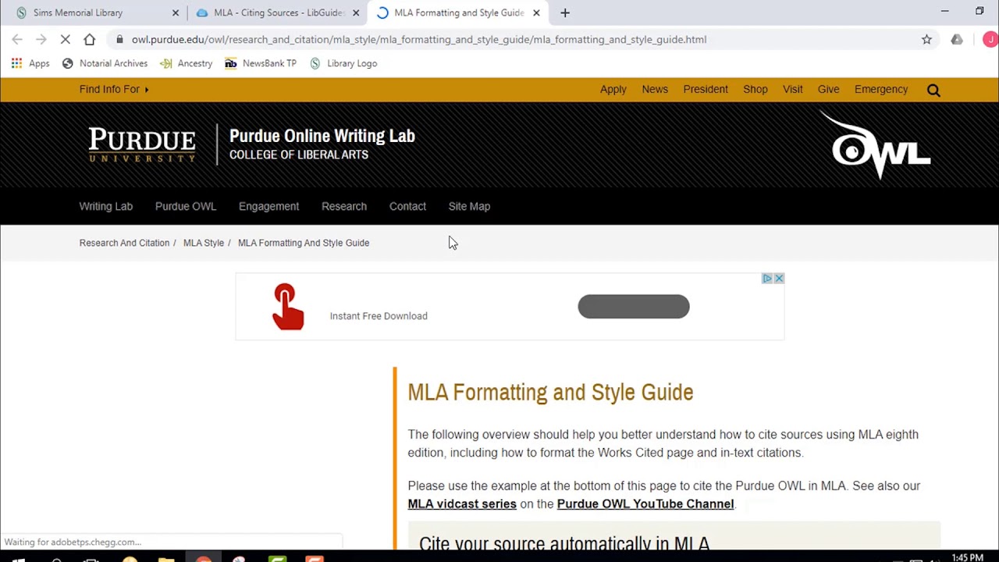
Task: Open a new browser tab
Action: coord(565,12)
